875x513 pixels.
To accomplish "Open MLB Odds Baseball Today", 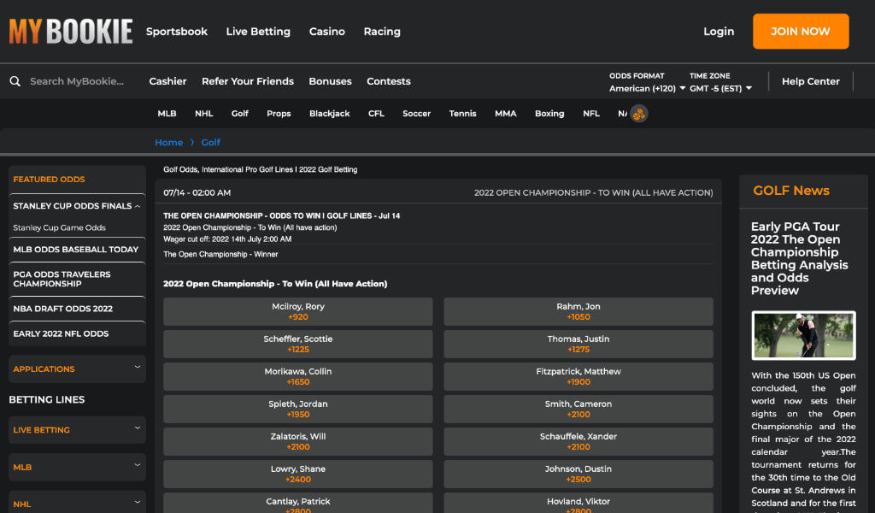I will coord(77,250).
